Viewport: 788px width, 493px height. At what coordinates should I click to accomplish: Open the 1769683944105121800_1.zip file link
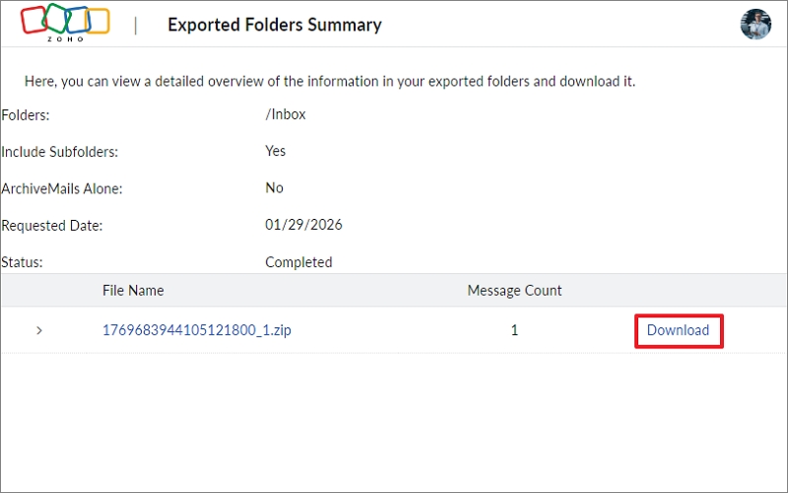coord(196,330)
